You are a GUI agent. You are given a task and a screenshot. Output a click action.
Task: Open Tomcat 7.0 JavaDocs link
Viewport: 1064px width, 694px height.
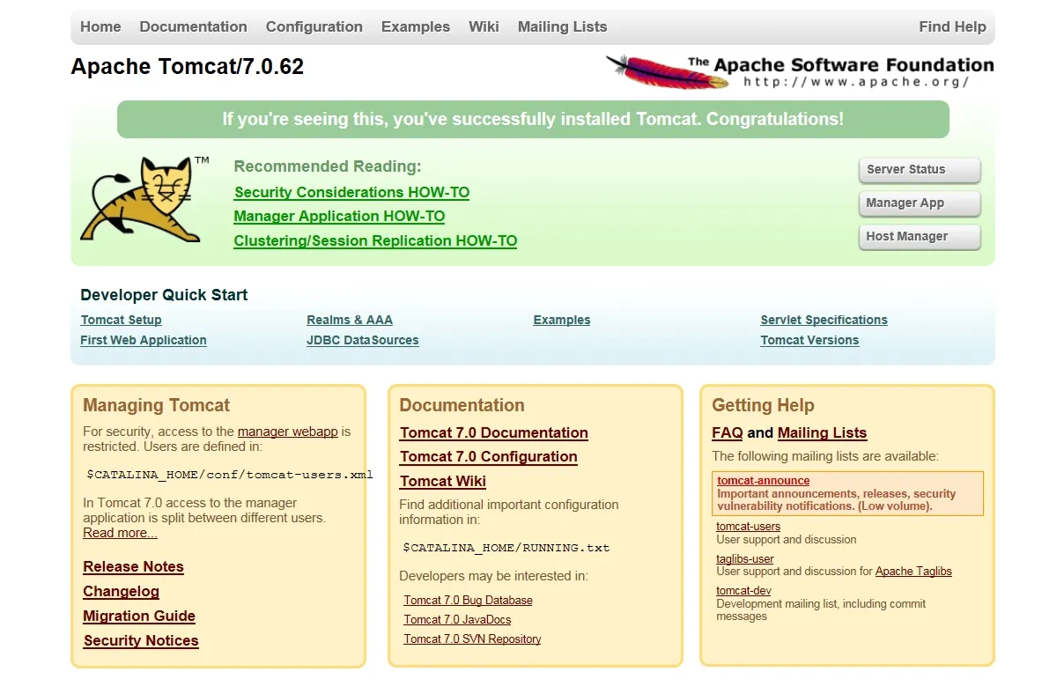tap(457, 619)
